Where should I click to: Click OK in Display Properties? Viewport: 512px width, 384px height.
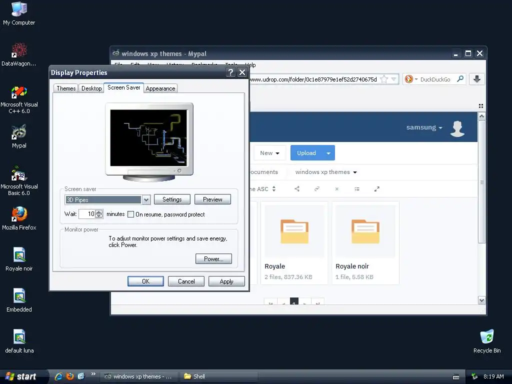tap(145, 281)
